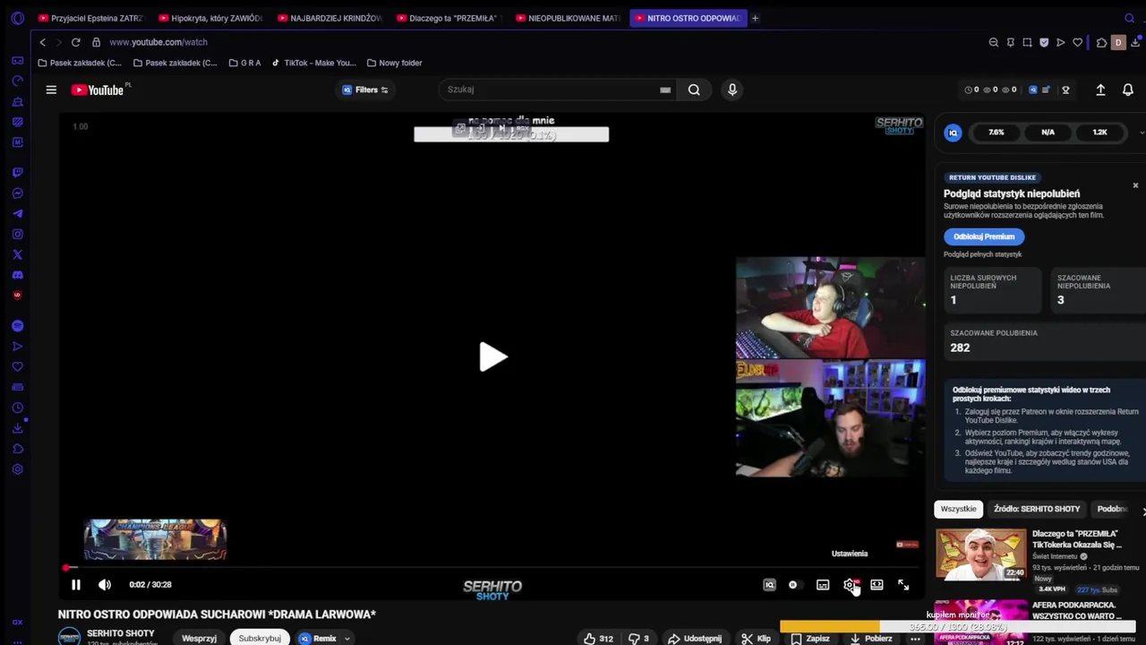Select 'Wszystkie' filter chip
The width and height of the screenshot is (1146, 645).
(x=958, y=509)
